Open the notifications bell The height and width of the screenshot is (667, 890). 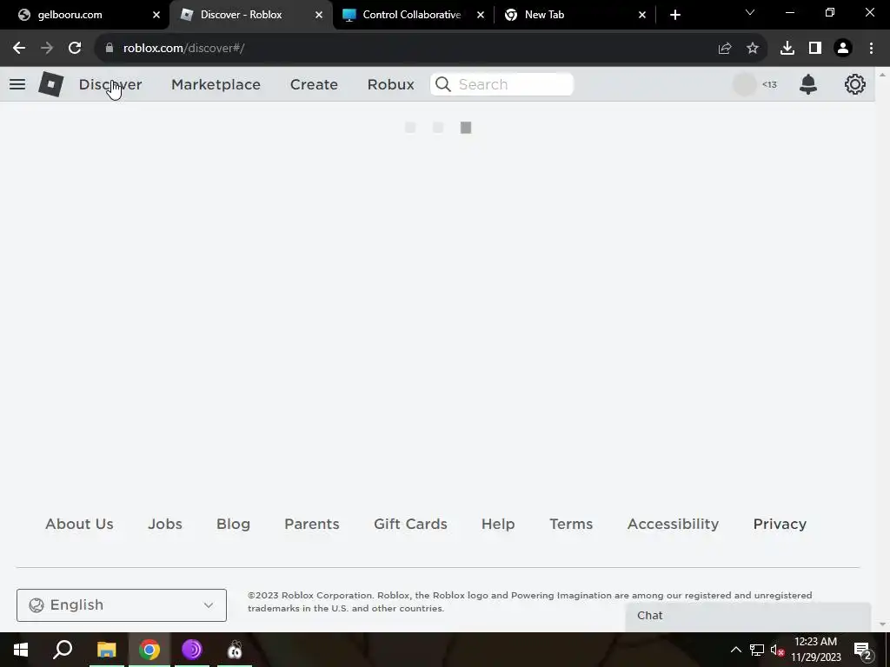[807, 84]
